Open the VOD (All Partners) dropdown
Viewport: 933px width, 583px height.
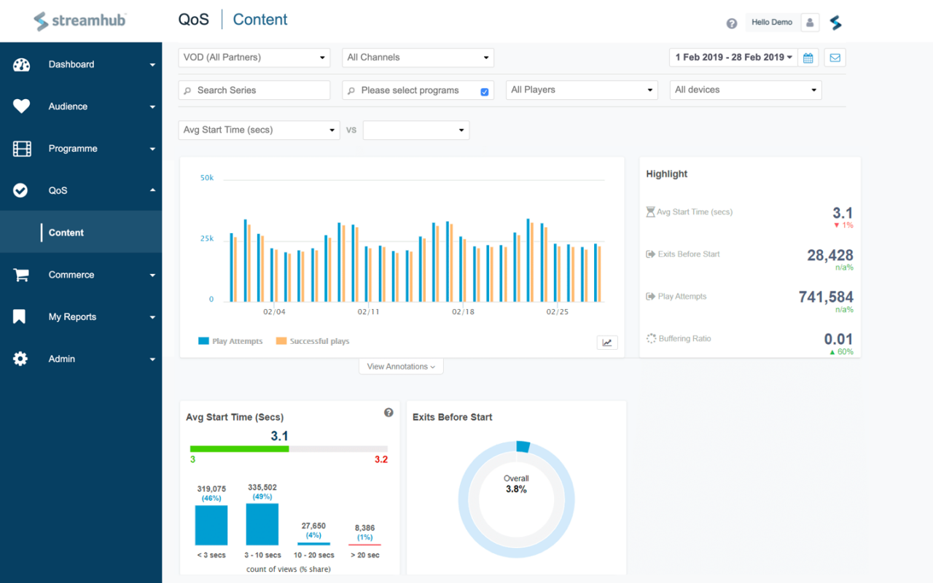pos(254,57)
